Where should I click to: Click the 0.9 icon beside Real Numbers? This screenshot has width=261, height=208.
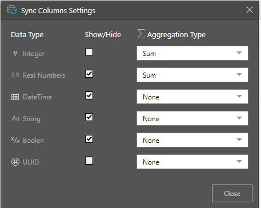(15, 75)
